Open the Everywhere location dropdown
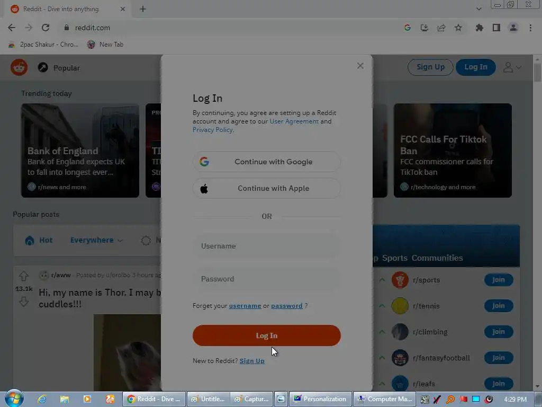Viewport: 542px width, 407px height. point(96,240)
